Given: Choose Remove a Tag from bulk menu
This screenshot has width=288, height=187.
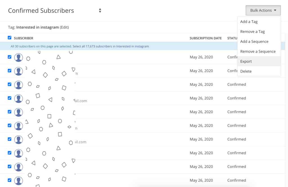Looking at the screenshot, I should [259, 31].
